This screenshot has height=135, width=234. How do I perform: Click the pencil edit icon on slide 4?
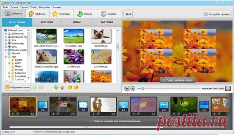[139, 114]
